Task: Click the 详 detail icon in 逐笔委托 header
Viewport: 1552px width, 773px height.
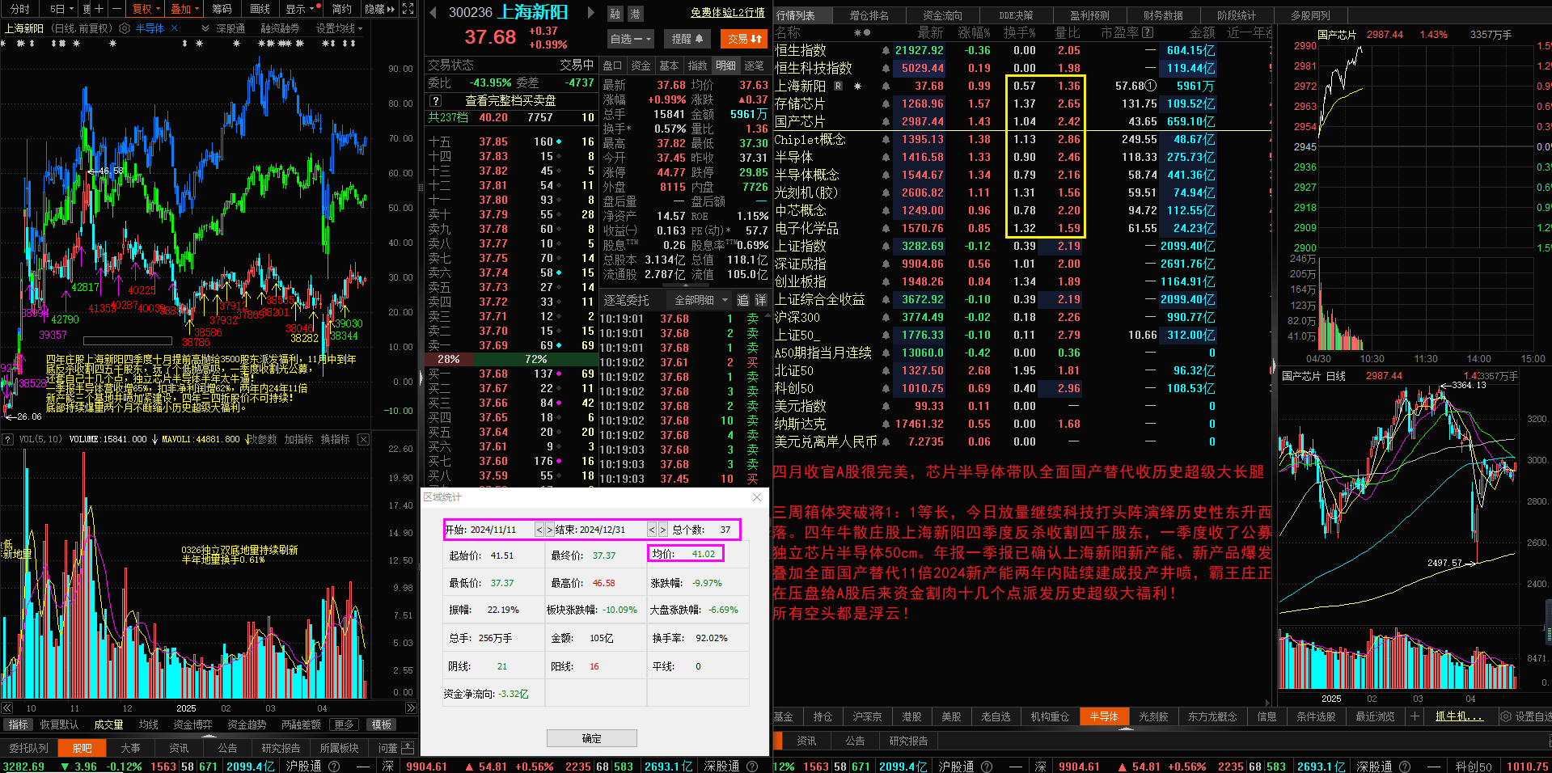Action: pyautogui.click(x=760, y=300)
